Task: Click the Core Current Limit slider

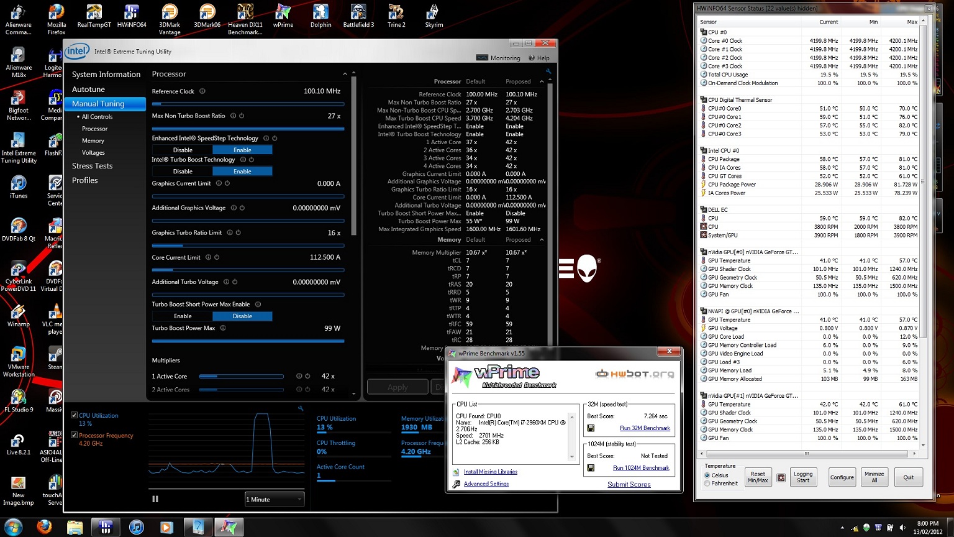Action: (x=248, y=270)
